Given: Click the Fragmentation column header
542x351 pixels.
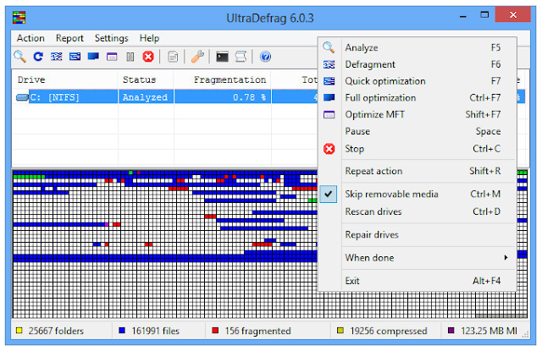Looking at the screenshot, I should coord(223,80).
